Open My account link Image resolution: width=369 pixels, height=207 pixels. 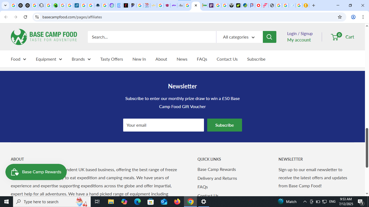(299, 40)
